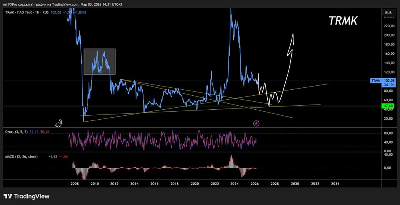Click the 180,00 price axis label
The width and height of the screenshot is (400, 205).
389,44
